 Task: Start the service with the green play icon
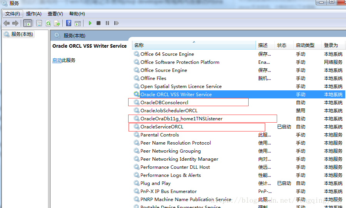[90, 23]
